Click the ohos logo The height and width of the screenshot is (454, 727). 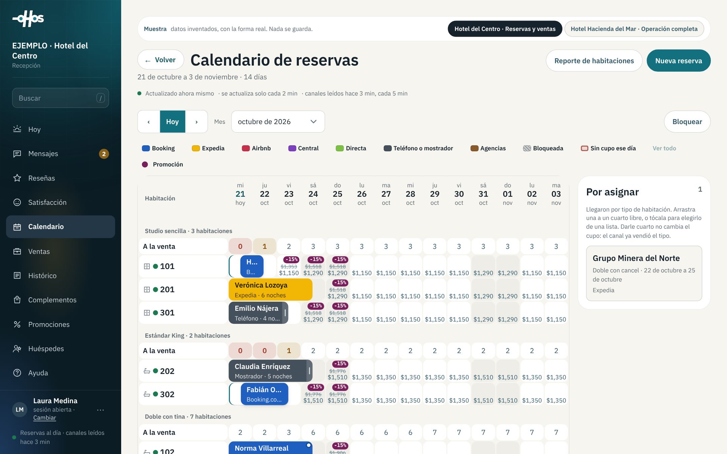click(28, 19)
